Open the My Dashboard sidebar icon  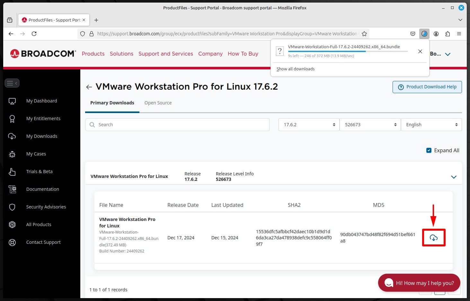(x=12, y=101)
